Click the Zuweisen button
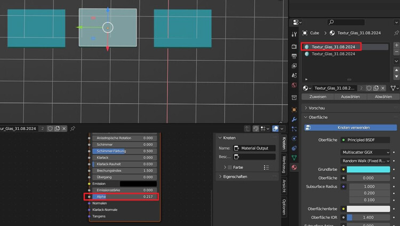The height and width of the screenshot is (226, 400). coord(318,97)
